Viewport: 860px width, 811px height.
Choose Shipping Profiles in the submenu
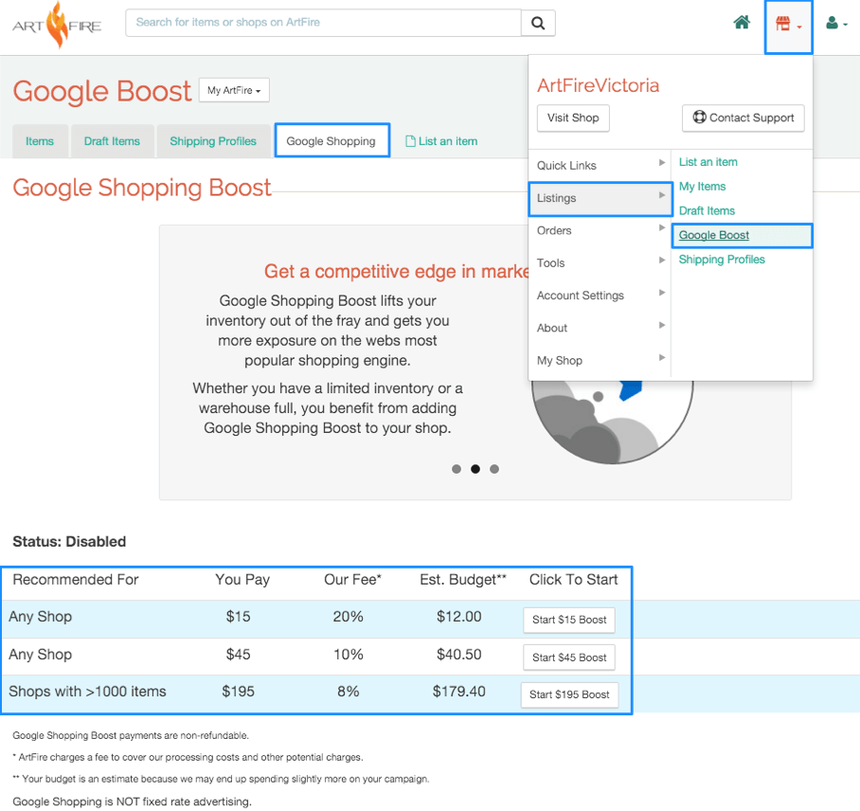tap(722, 260)
